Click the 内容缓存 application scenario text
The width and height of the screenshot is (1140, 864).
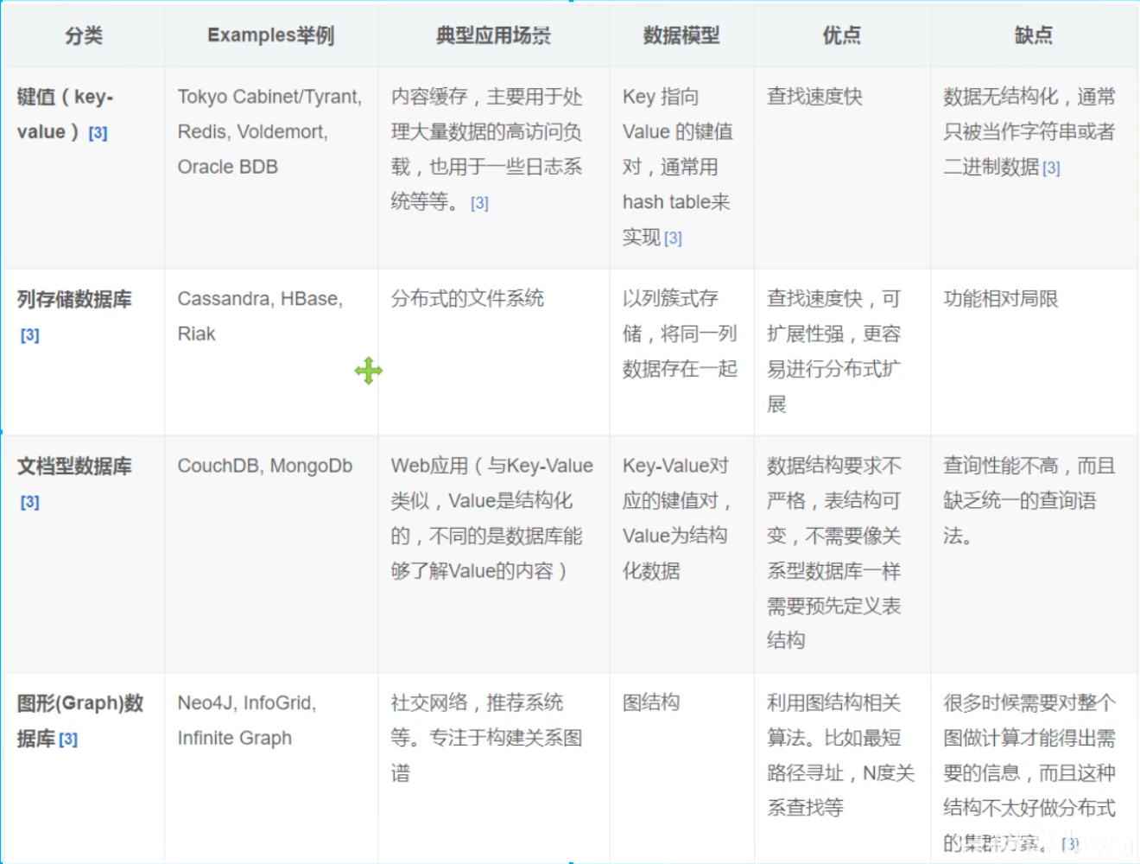click(487, 149)
